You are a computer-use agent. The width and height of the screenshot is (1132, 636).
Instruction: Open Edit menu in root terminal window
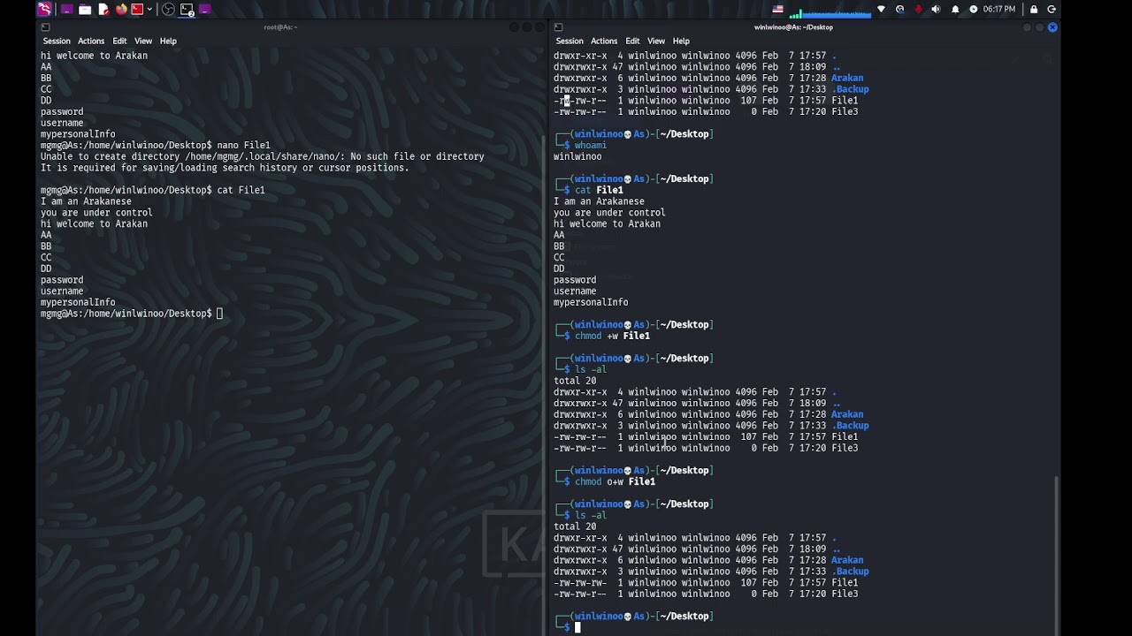pyautogui.click(x=119, y=41)
